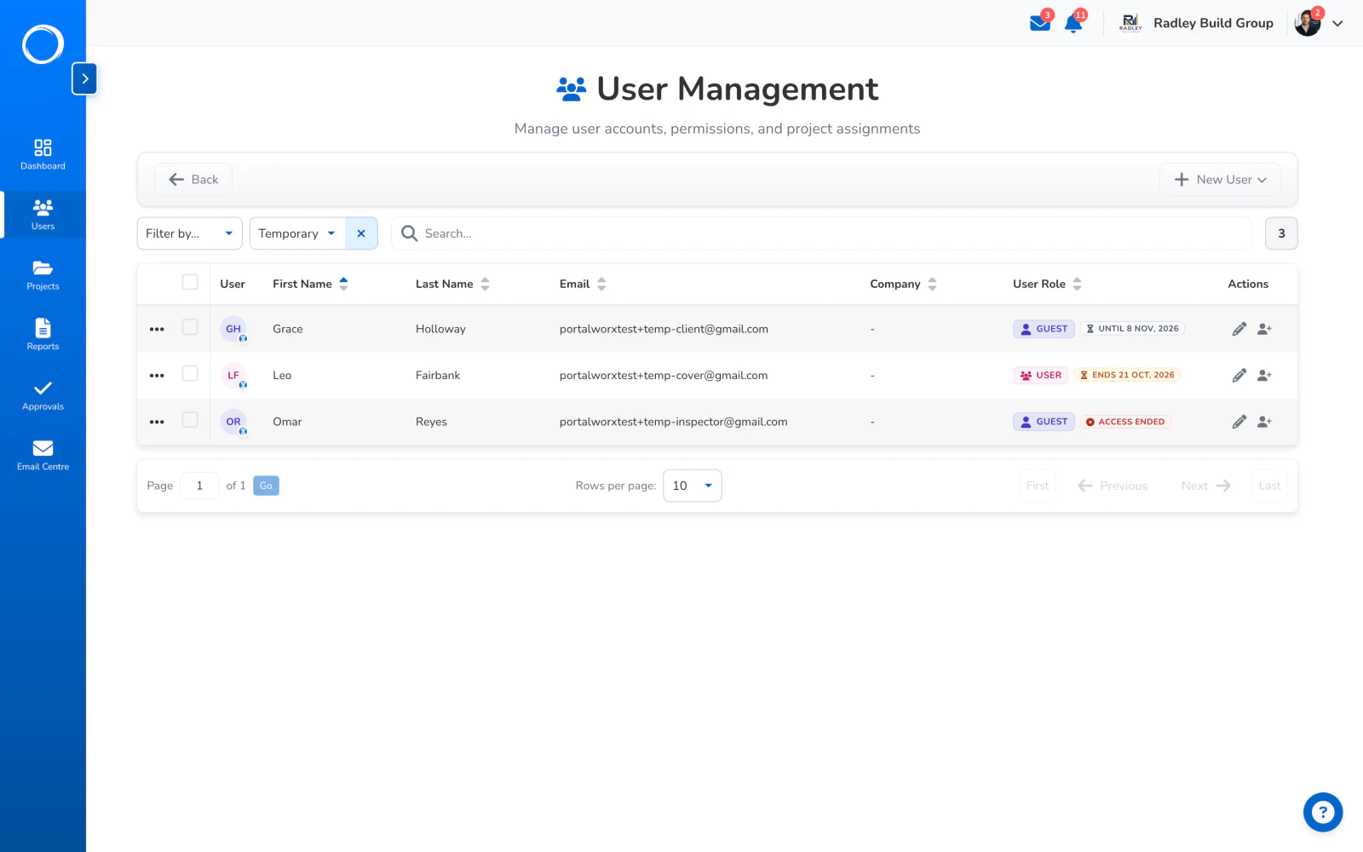Open the Filter by dropdown
The width and height of the screenshot is (1363, 852).
click(189, 233)
